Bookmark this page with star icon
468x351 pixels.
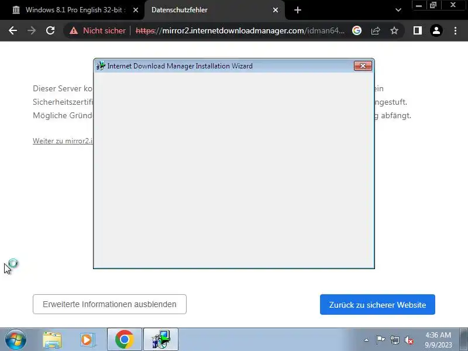(394, 30)
